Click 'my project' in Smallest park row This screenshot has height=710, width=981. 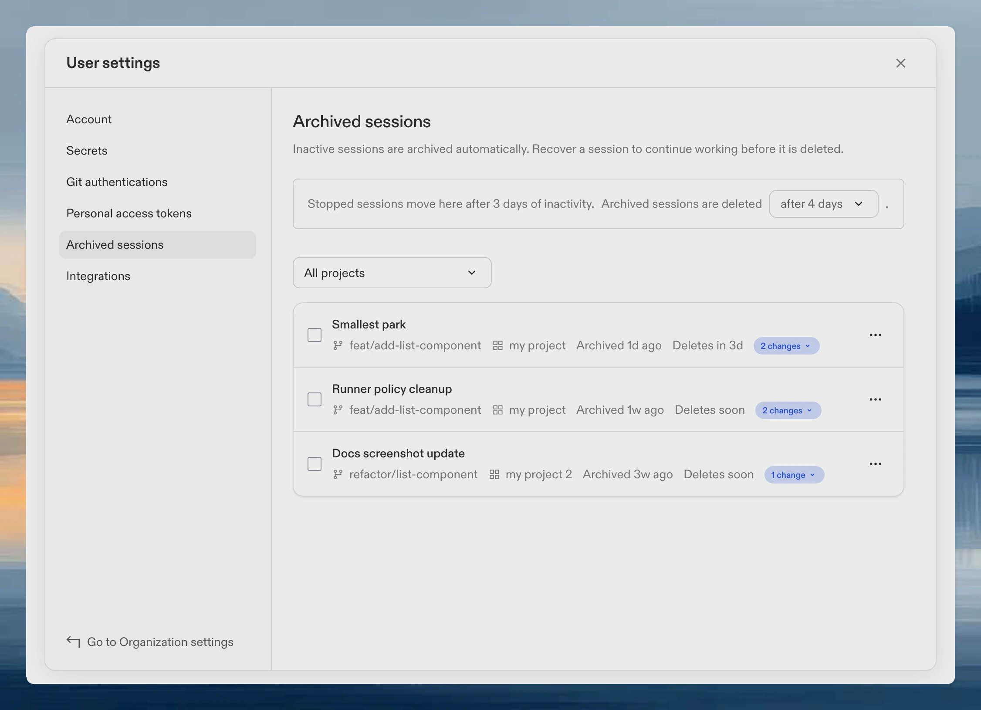[537, 345]
